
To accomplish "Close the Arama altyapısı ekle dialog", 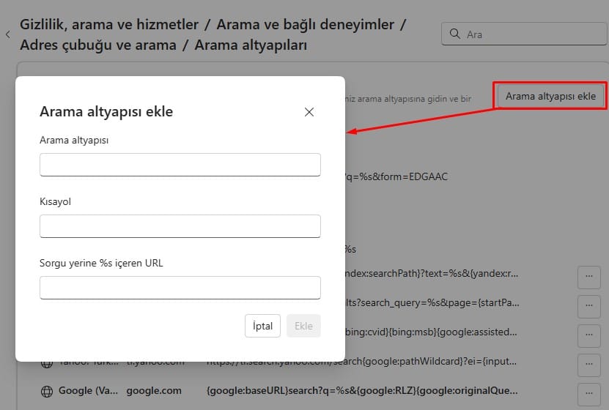I will (x=309, y=112).
